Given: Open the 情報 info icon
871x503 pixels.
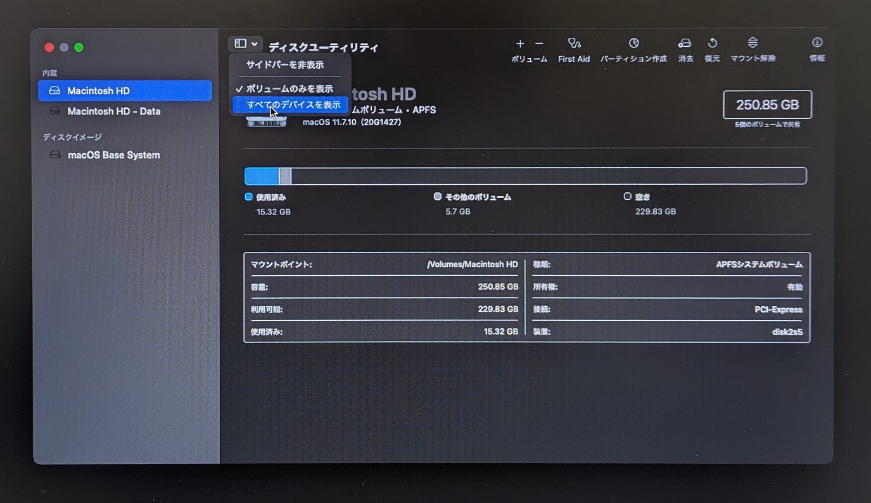Looking at the screenshot, I should pos(817,42).
